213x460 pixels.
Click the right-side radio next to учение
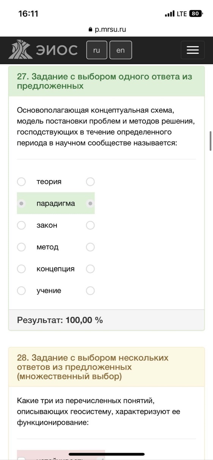pyautogui.click(x=90, y=291)
